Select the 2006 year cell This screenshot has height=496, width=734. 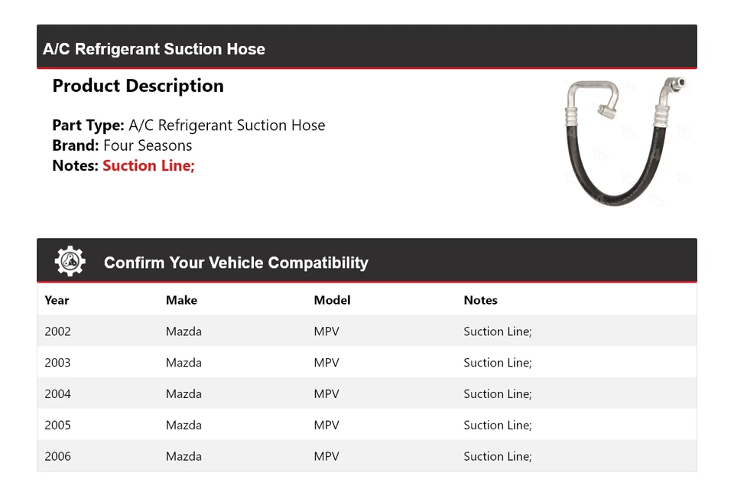click(57, 456)
